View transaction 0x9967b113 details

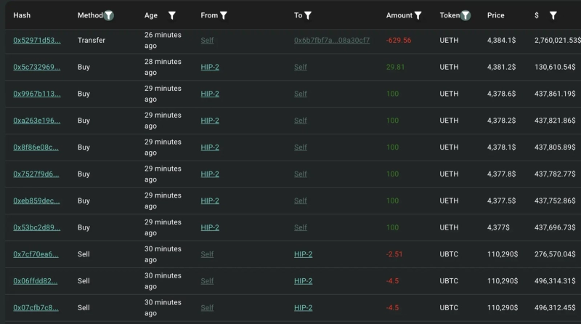36,94
